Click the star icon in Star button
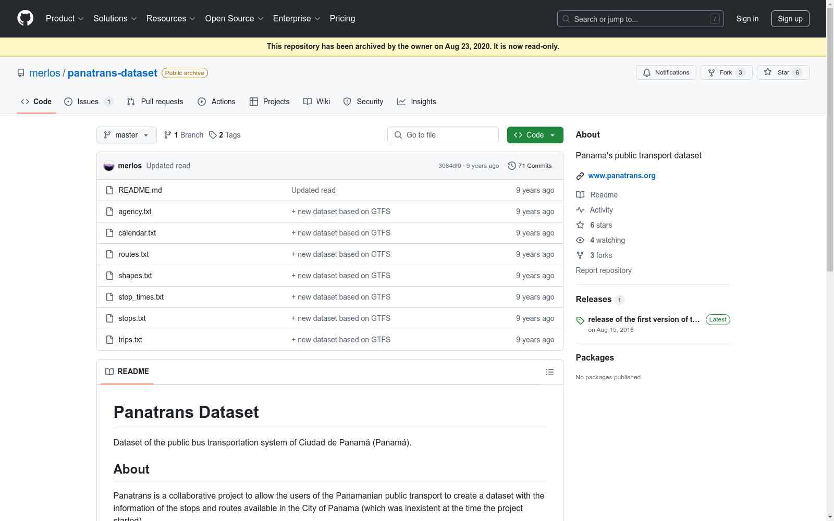834x521 pixels. [x=768, y=72]
